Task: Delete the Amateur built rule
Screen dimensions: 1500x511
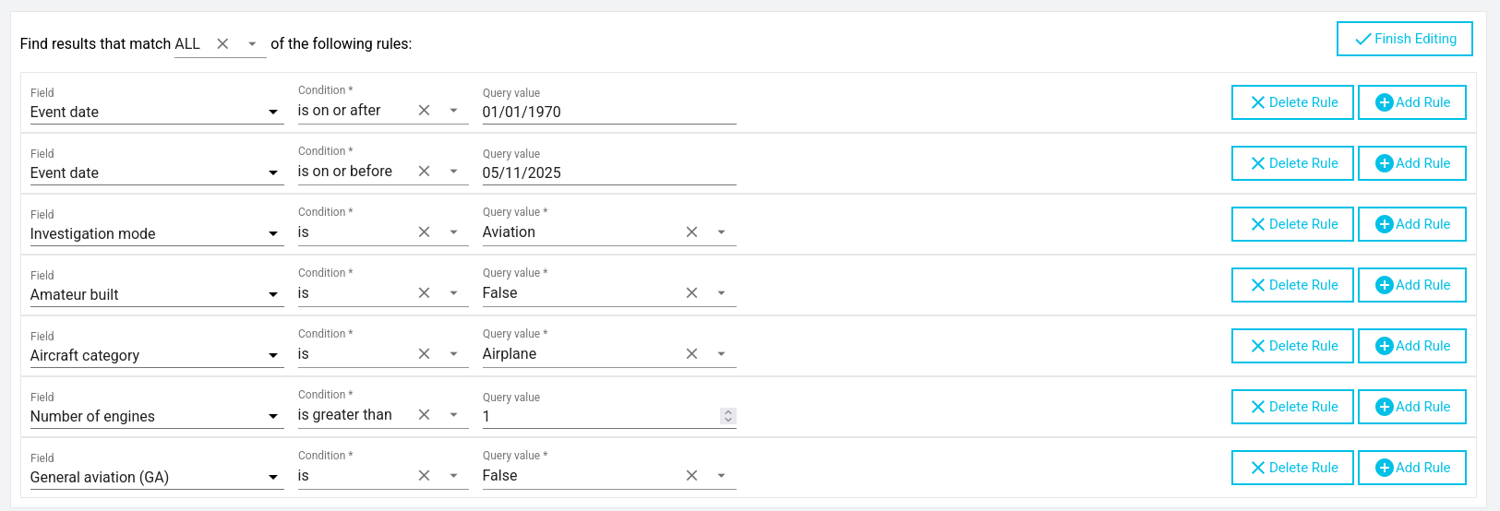Action: tap(1292, 285)
